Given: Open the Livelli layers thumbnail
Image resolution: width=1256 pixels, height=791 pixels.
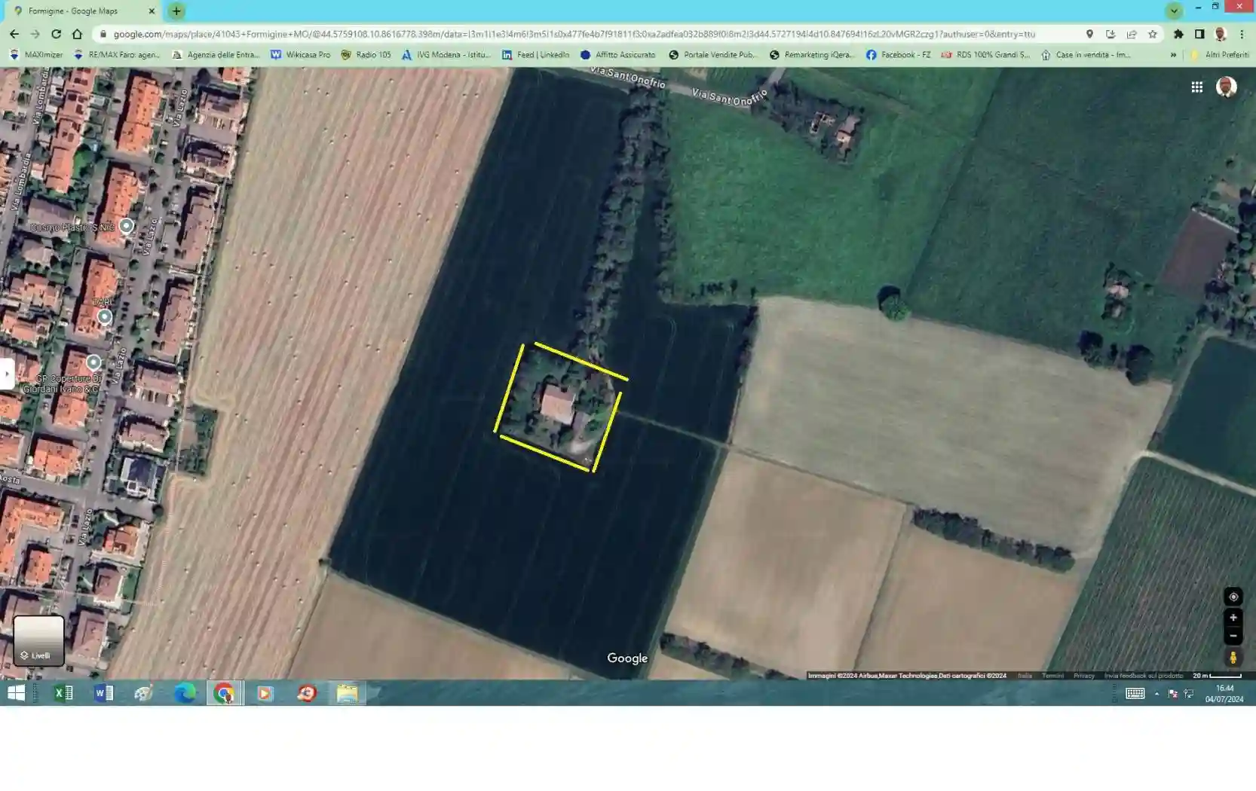Looking at the screenshot, I should (x=38, y=640).
